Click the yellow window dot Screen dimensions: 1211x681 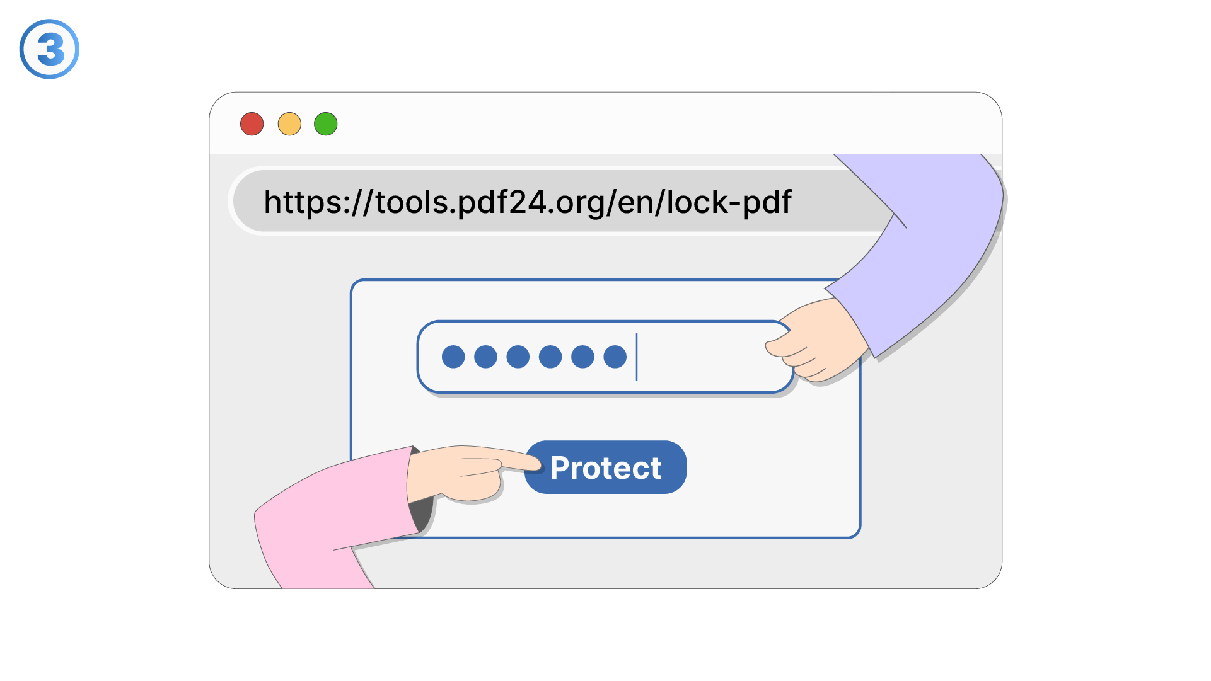point(289,124)
